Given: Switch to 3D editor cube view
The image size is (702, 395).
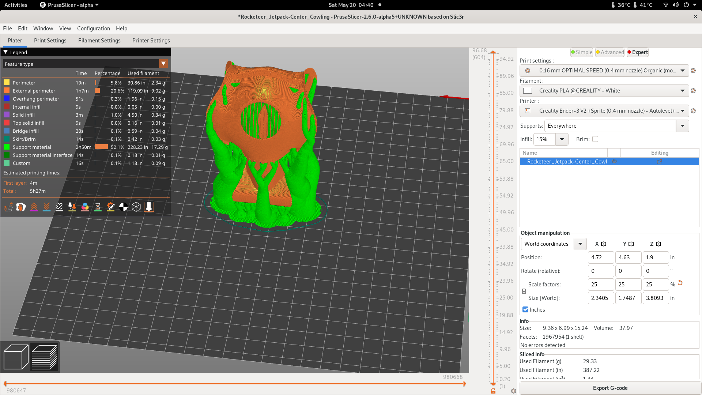Looking at the screenshot, I should 16,357.
